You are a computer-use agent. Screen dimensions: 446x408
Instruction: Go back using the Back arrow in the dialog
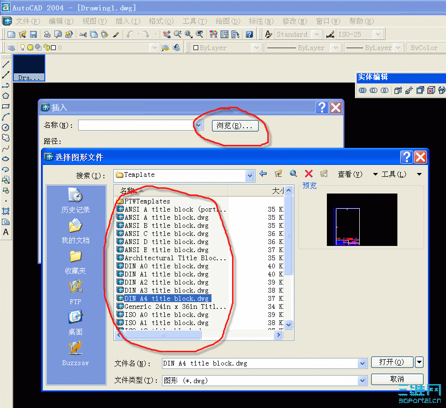click(263, 173)
